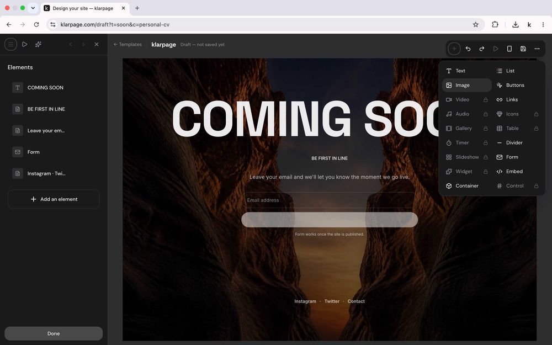552x345 pixels.
Task: Select the Form element in the list
Action: click(54, 152)
